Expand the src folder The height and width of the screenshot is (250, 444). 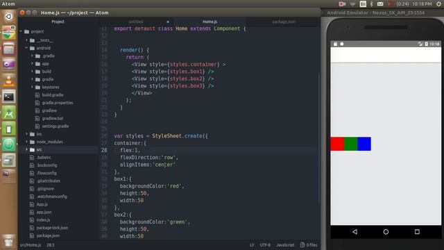click(x=27, y=149)
